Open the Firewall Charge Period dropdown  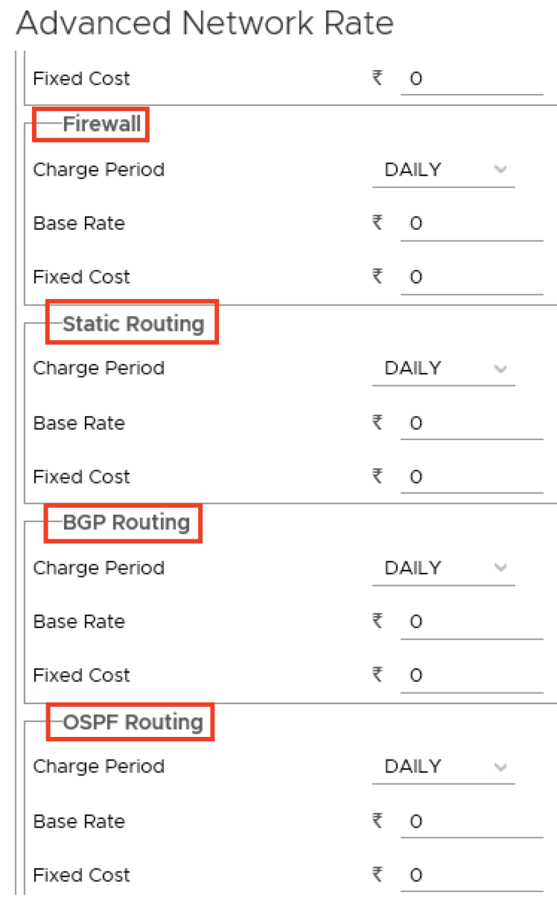click(444, 170)
